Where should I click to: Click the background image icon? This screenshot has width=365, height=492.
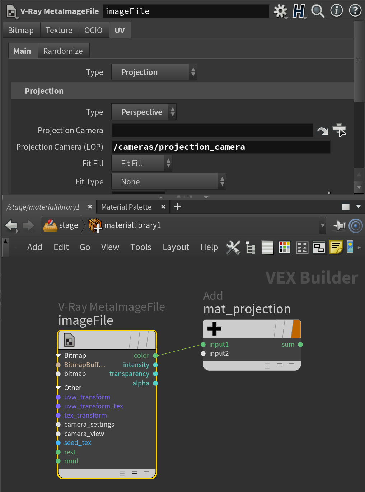pyautogui.click(x=350, y=247)
